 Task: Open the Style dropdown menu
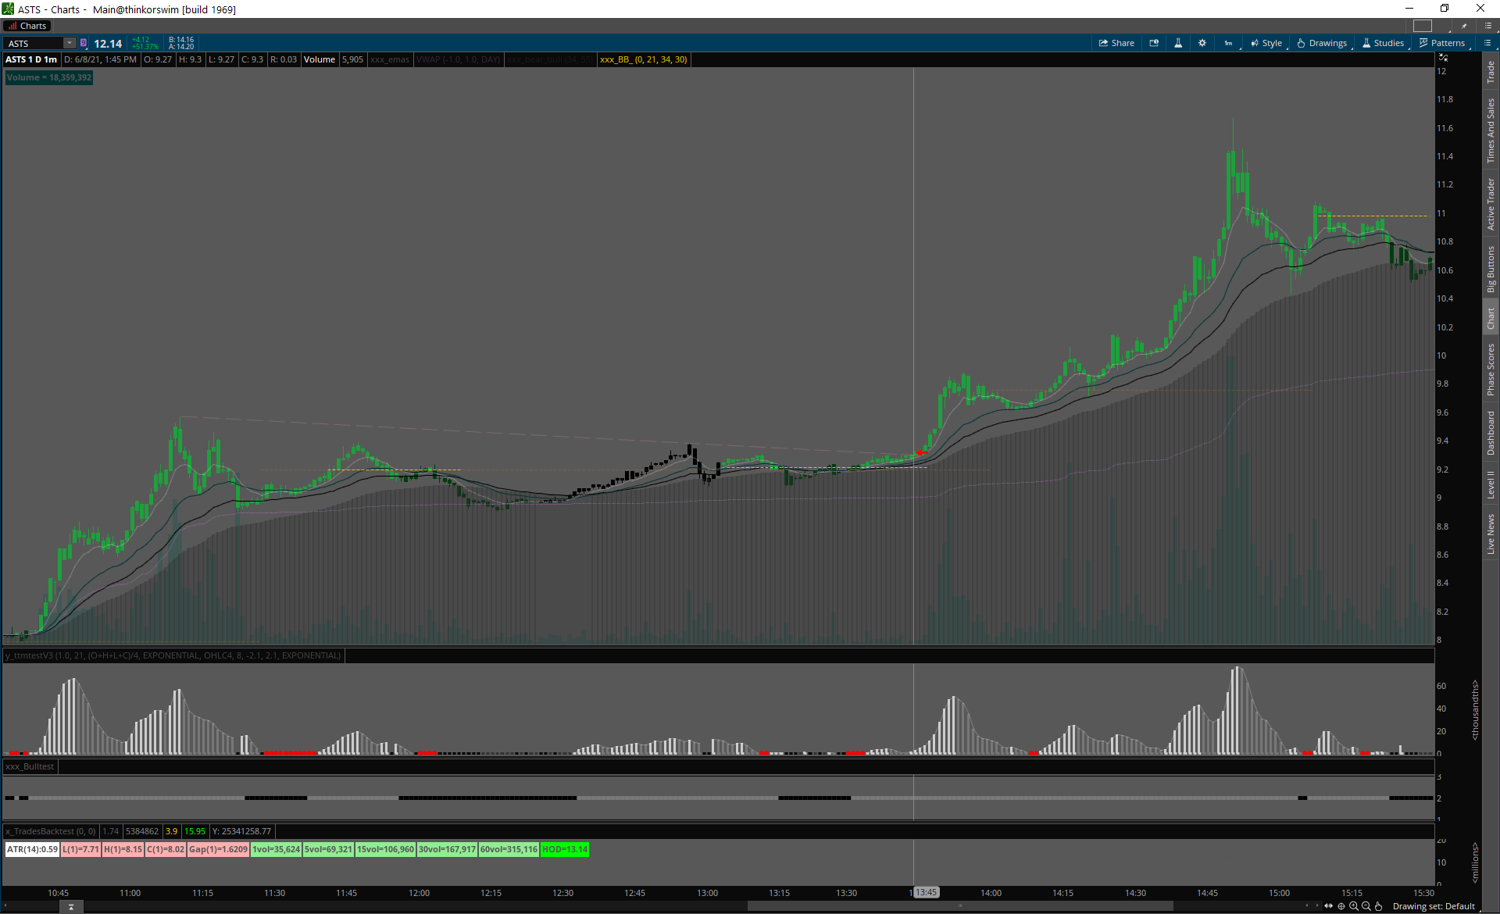click(1266, 43)
